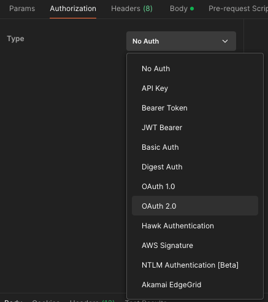Open the Pre-request Script tab

[238, 9]
